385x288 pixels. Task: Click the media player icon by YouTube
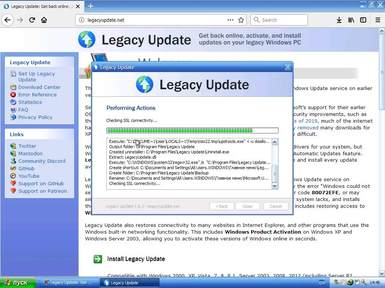pyautogui.click(x=13, y=176)
